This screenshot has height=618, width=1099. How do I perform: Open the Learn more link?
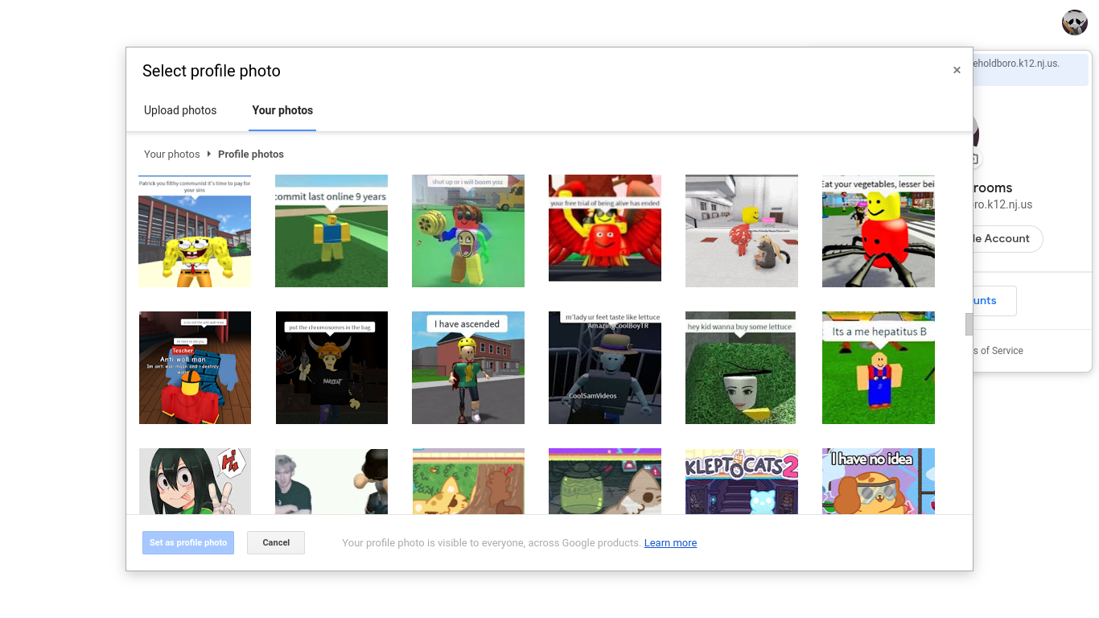[x=670, y=543]
